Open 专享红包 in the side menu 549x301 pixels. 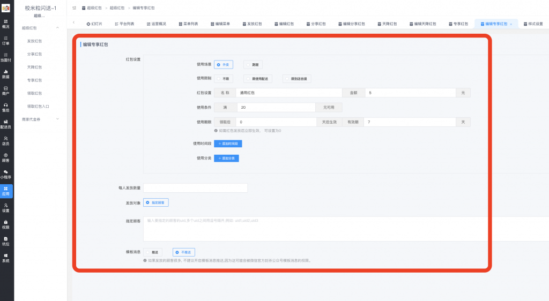tap(34, 80)
